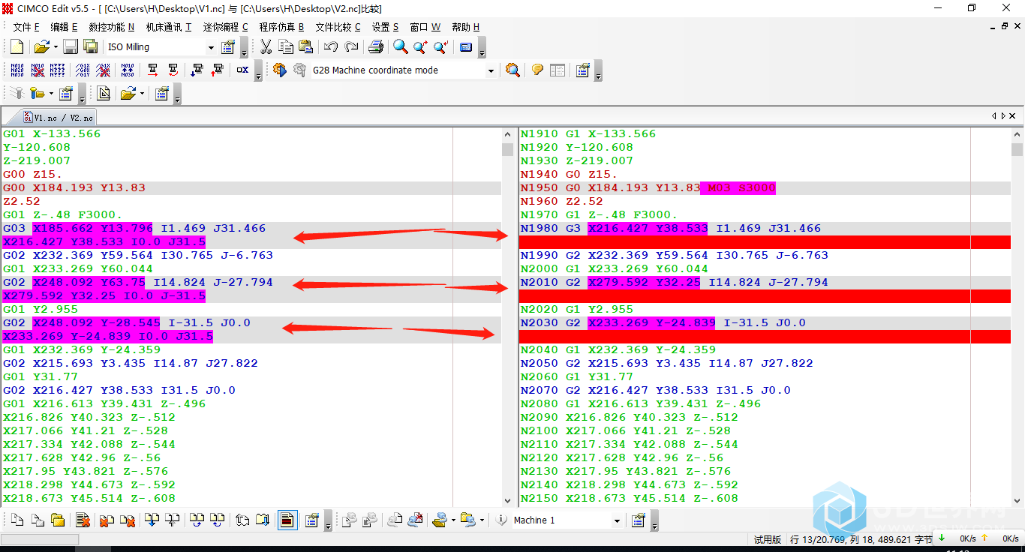Open the 帮助 H menu
This screenshot has height=552, width=1025.
click(x=465, y=26)
